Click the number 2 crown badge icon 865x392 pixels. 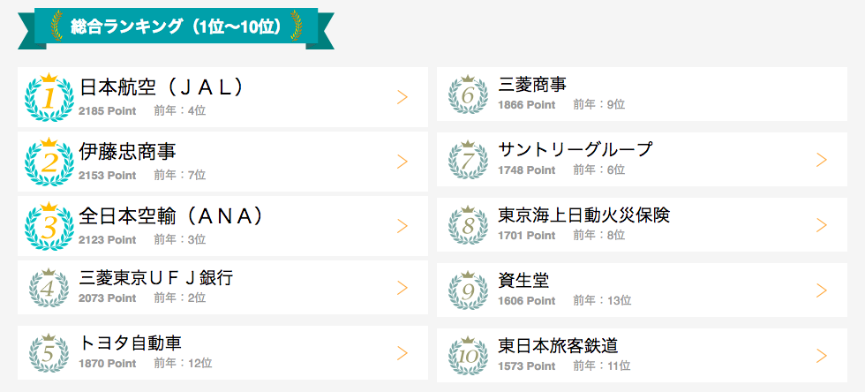point(49,162)
